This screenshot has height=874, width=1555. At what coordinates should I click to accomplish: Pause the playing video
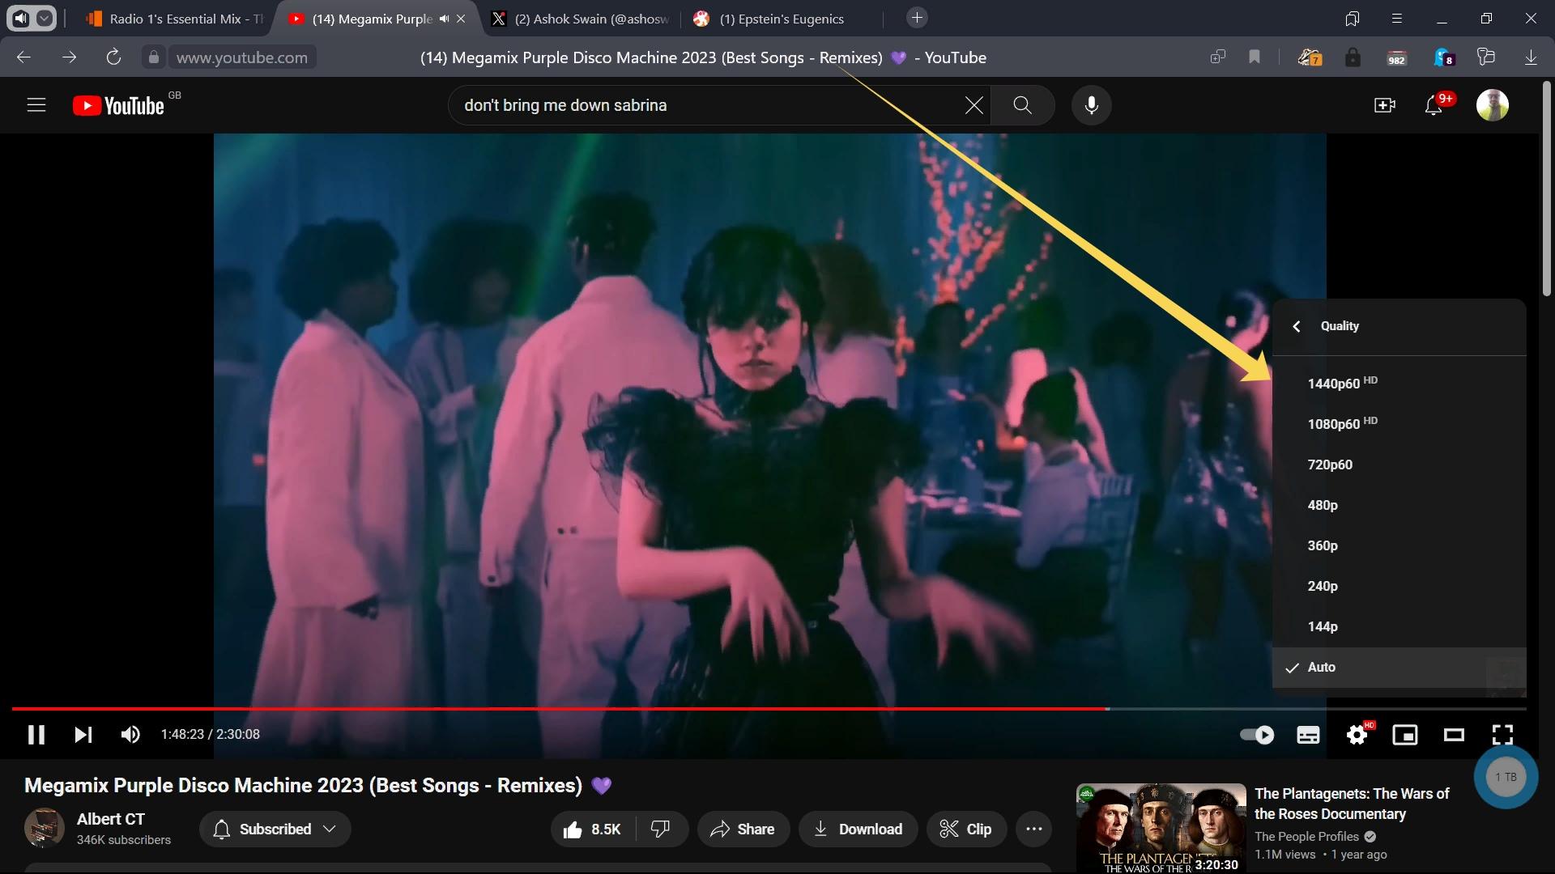pos(36,734)
